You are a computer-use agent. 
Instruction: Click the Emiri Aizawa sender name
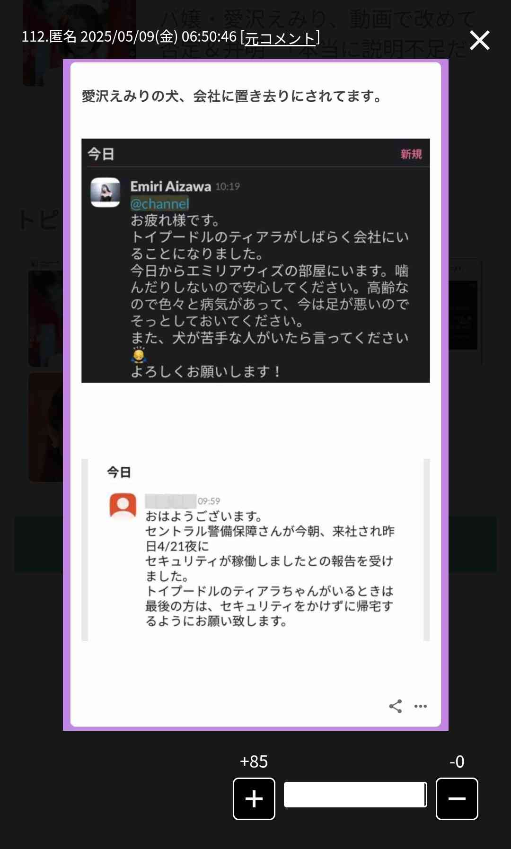(x=171, y=186)
